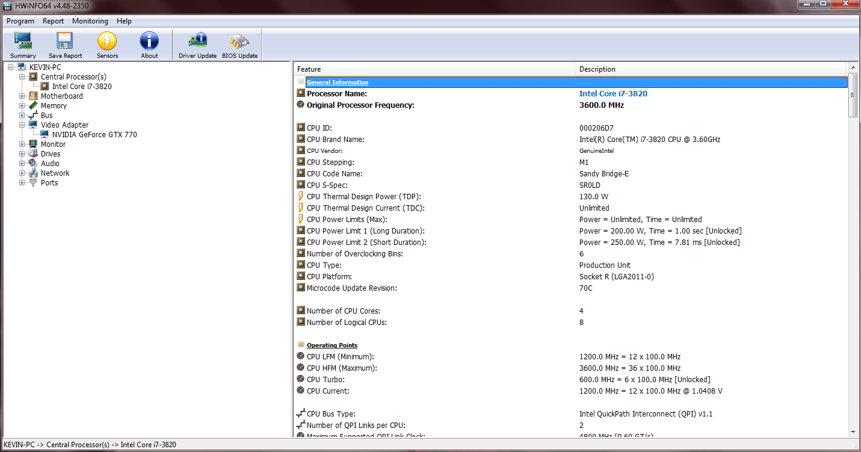The width and height of the screenshot is (861, 452).
Task: Open the Report menu
Action: tap(53, 21)
